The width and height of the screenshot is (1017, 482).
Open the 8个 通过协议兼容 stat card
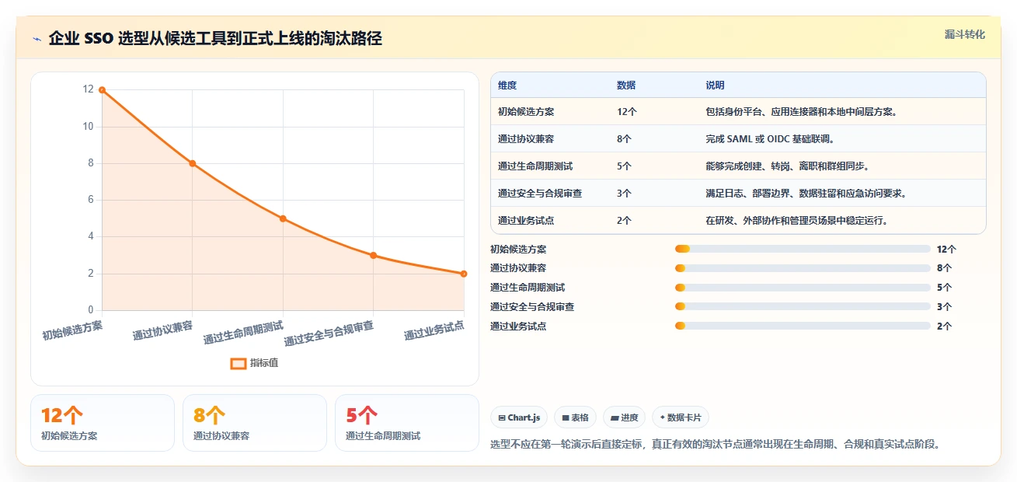pos(255,423)
